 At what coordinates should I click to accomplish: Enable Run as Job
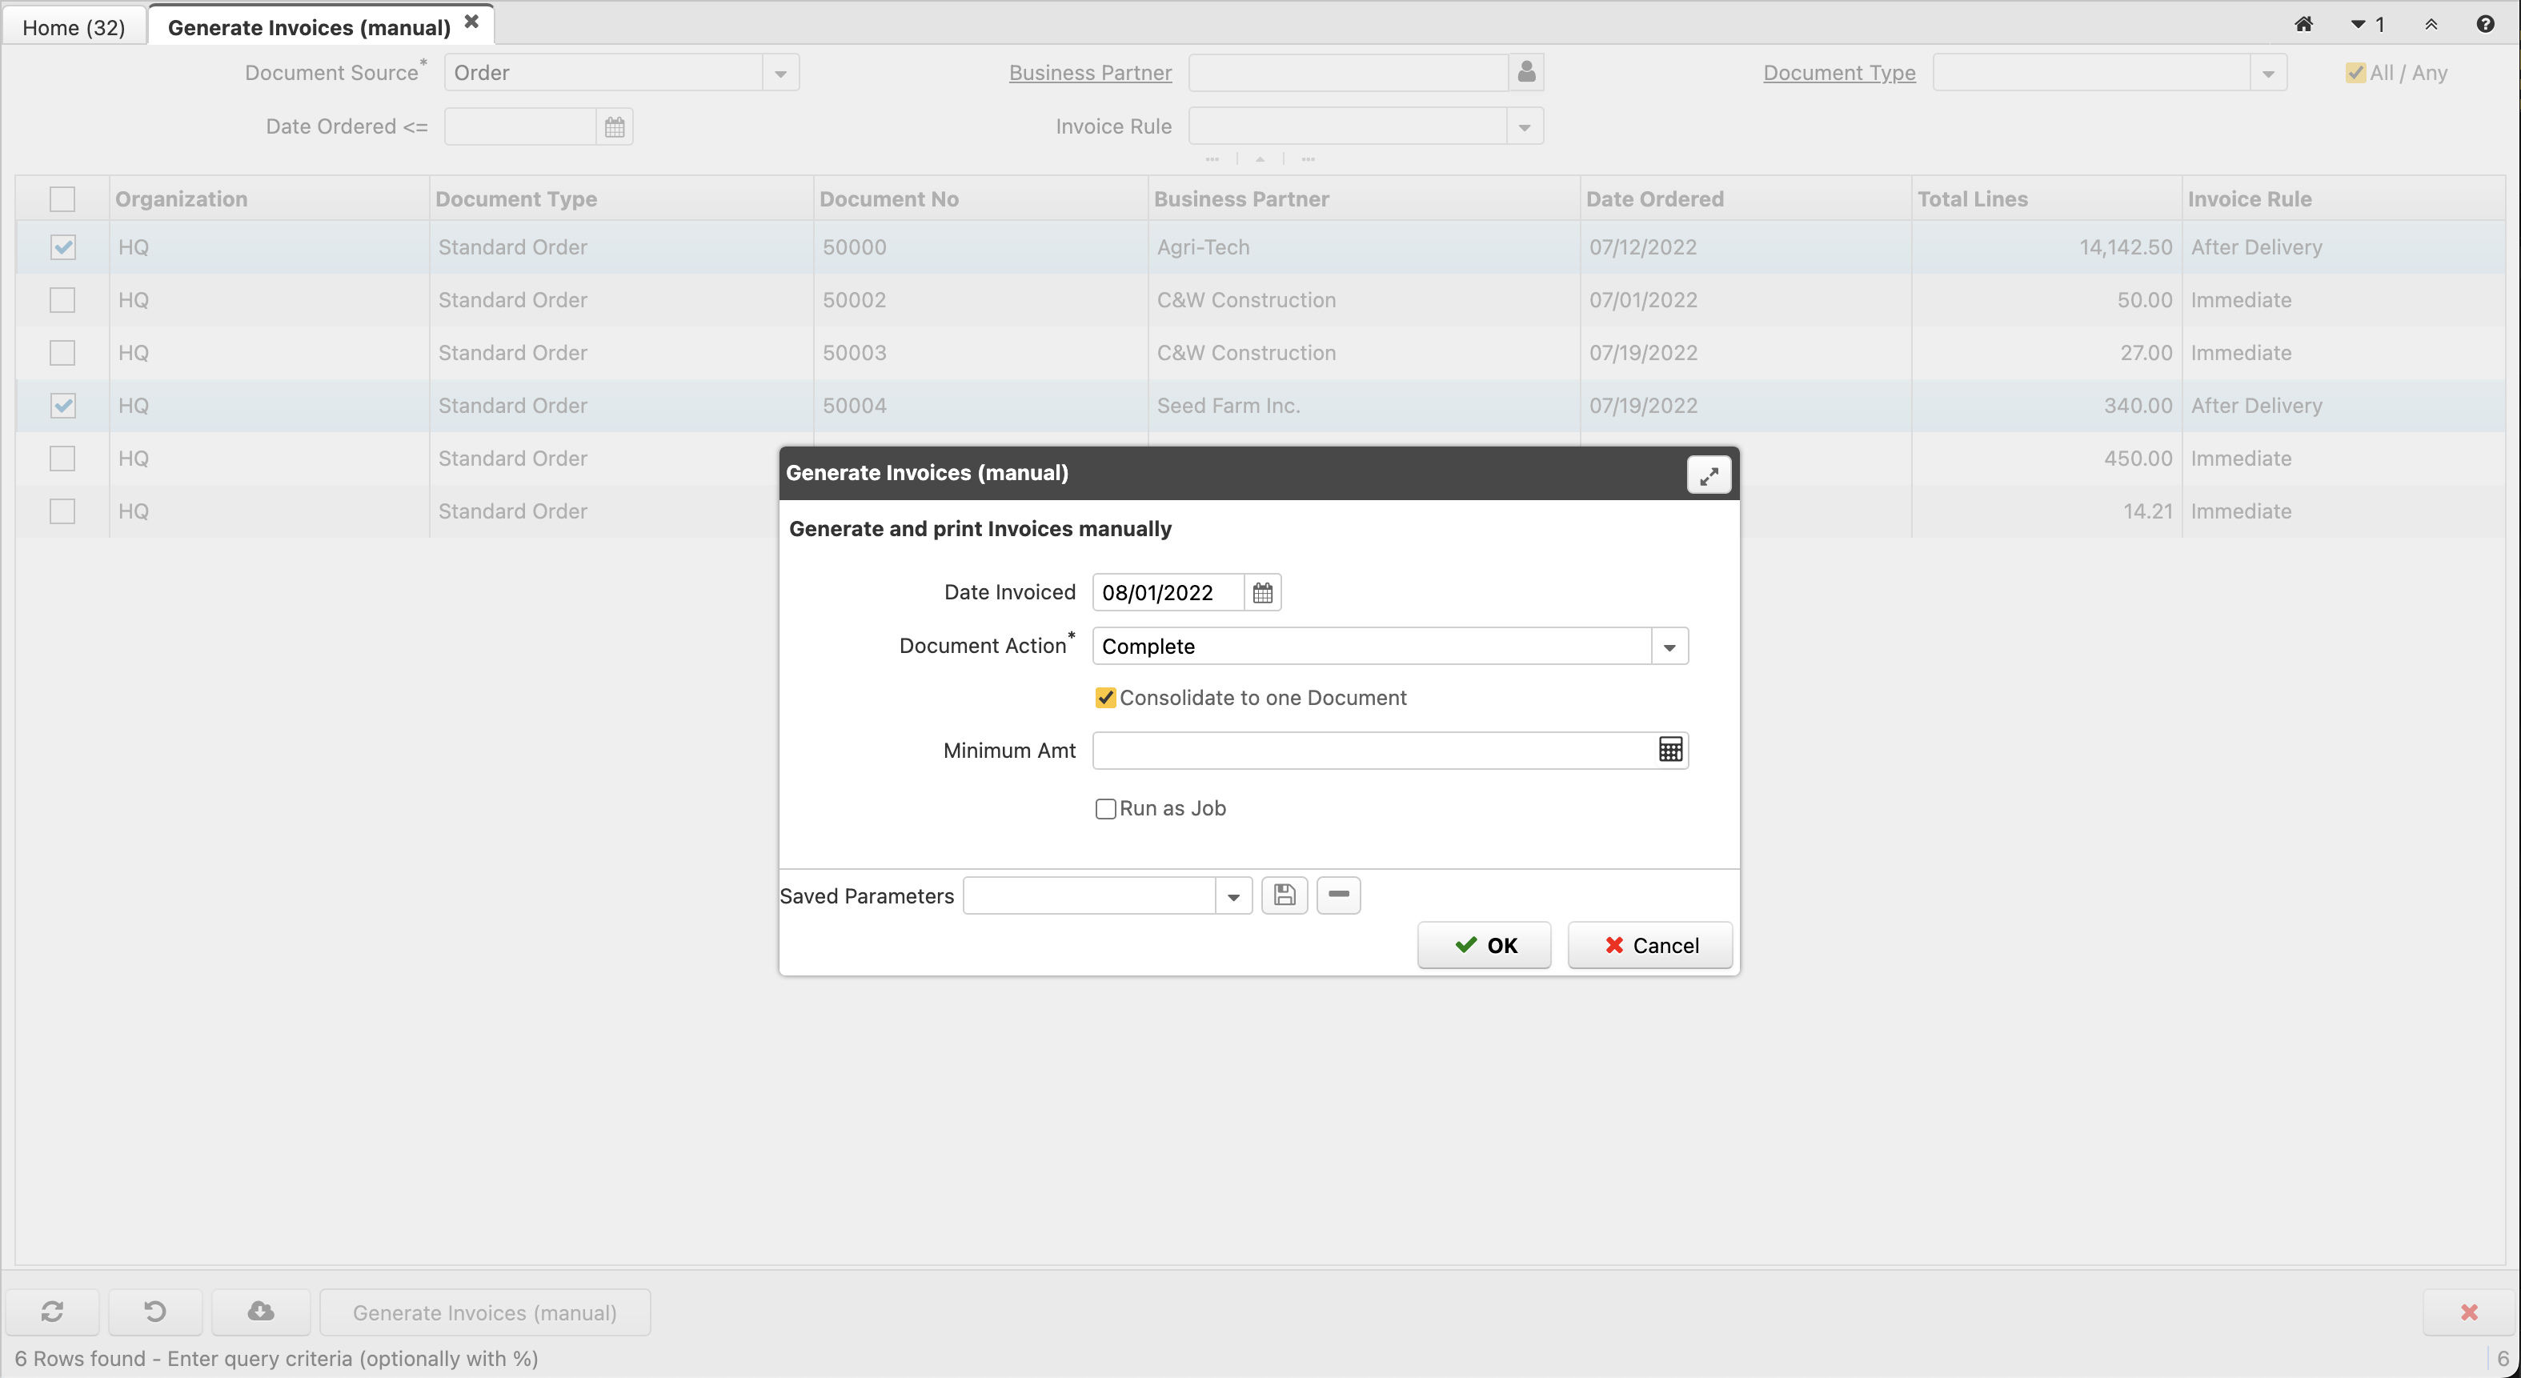click(x=1105, y=808)
